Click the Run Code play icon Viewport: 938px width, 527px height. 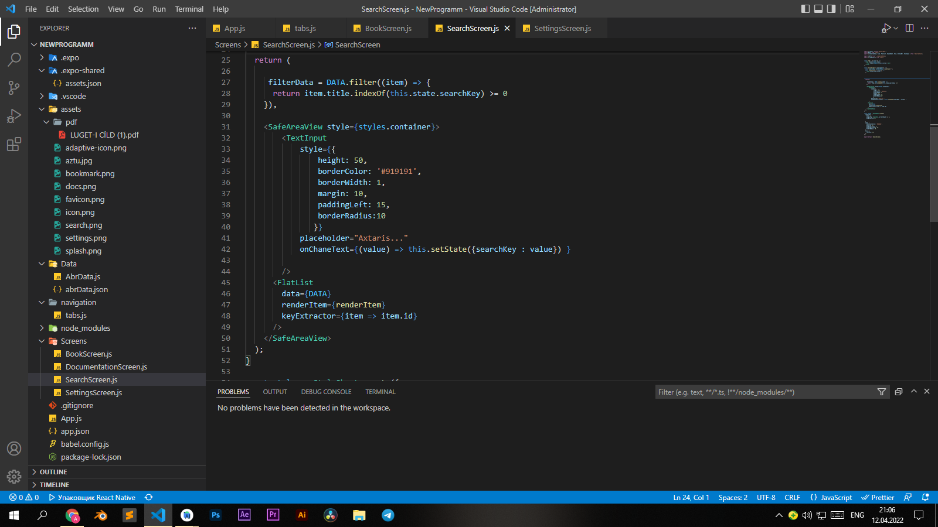886,28
